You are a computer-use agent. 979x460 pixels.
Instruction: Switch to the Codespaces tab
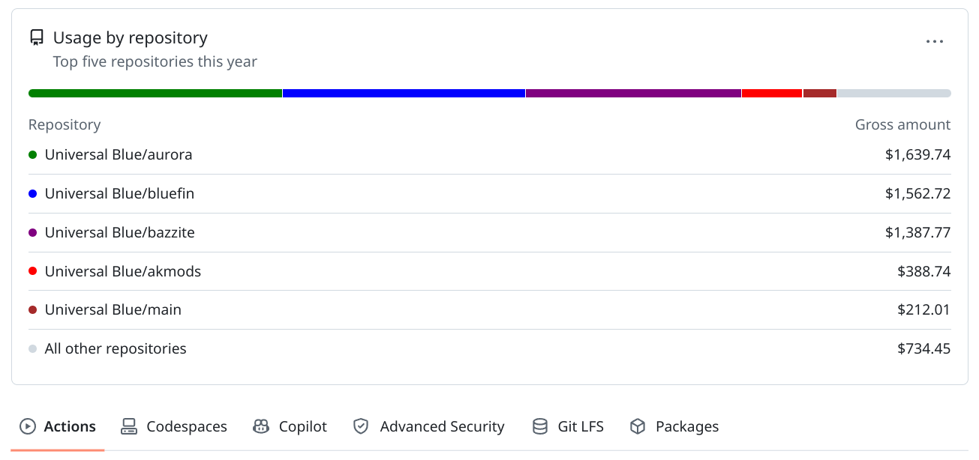[186, 426]
